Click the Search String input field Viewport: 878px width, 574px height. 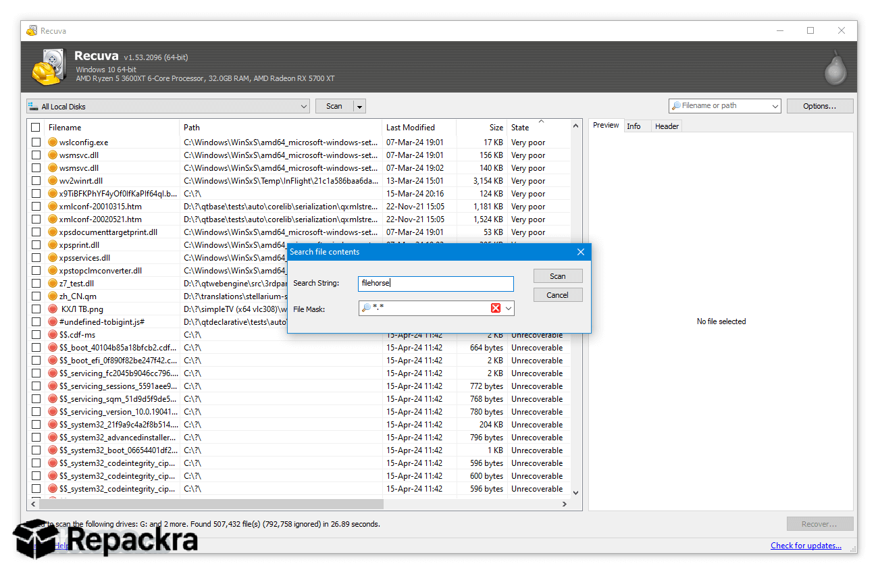coord(436,284)
